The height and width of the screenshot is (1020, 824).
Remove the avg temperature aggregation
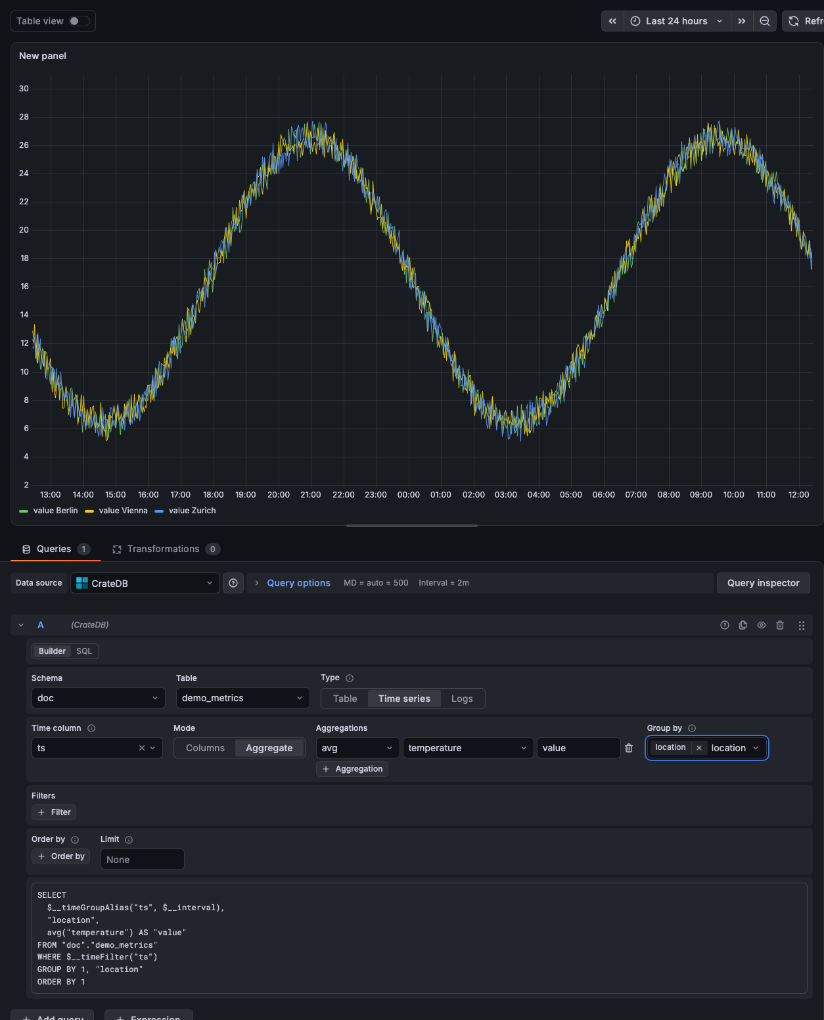(x=629, y=748)
